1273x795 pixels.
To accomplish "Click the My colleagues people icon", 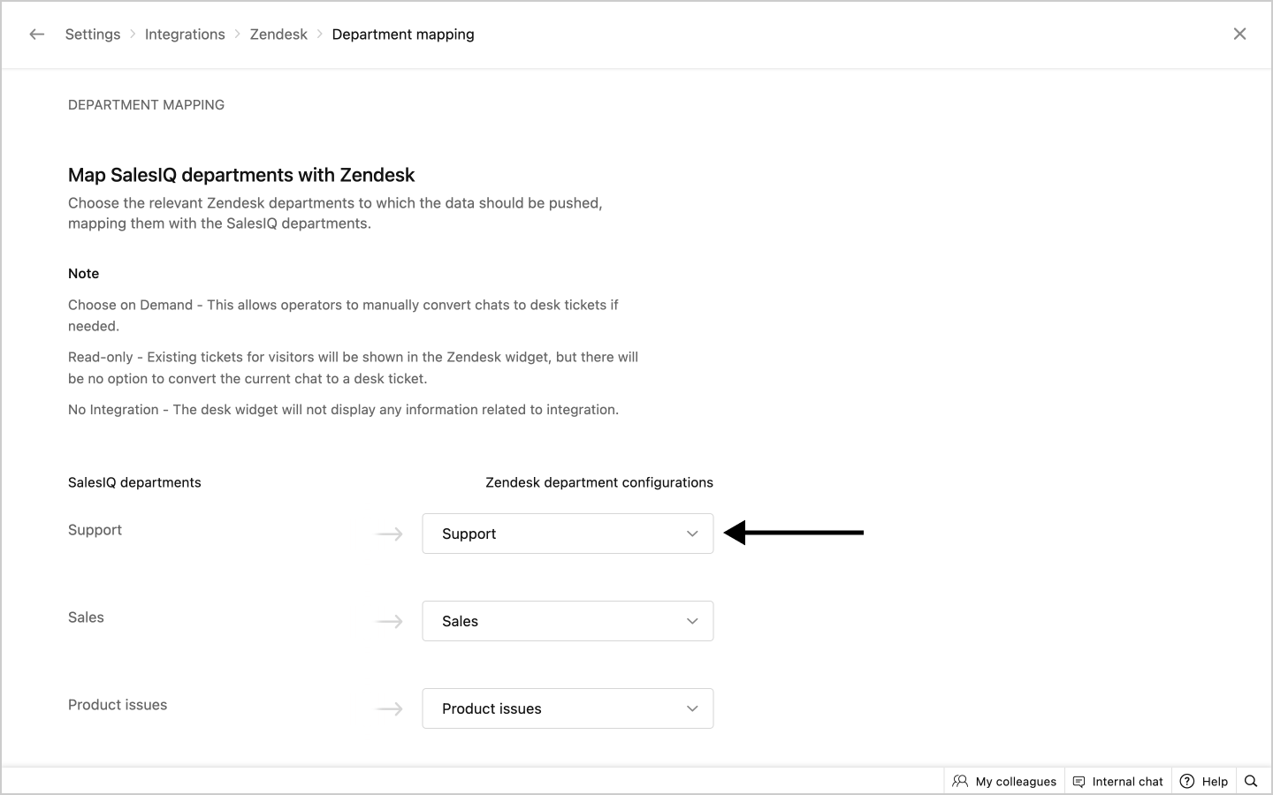I will (x=960, y=781).
